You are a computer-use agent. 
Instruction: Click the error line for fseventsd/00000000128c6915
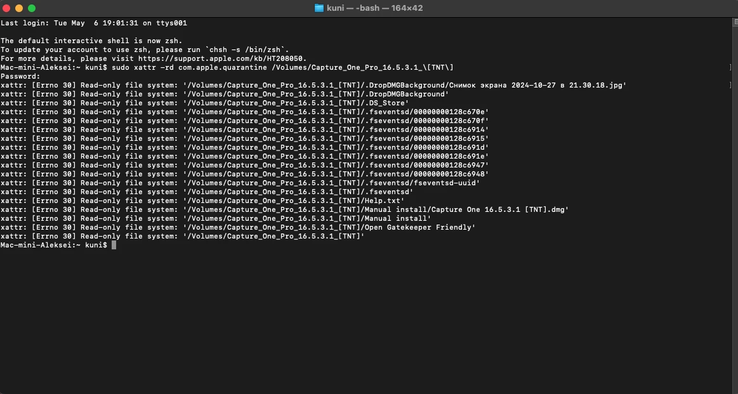point(245,139)
